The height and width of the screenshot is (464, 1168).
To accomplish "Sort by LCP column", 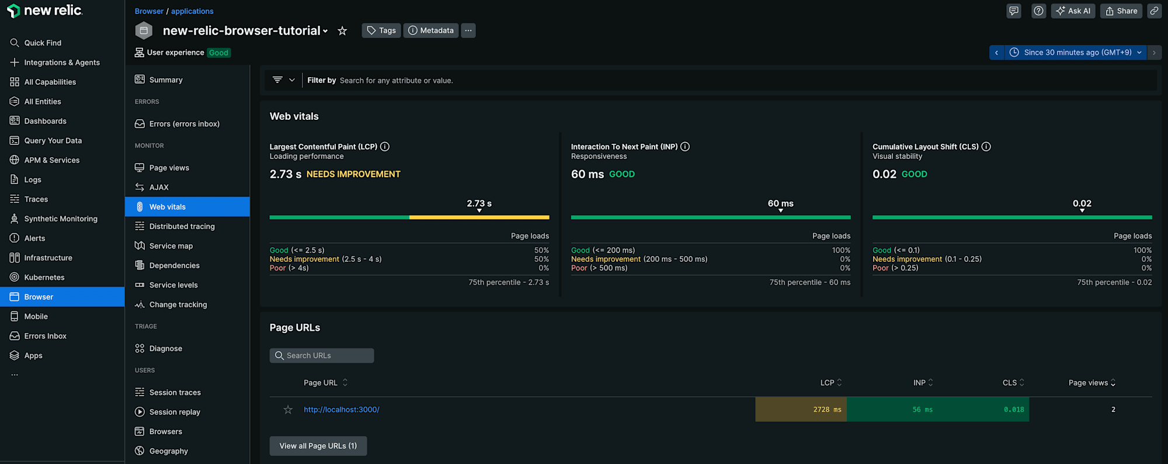I will click(x=831, y=383).
